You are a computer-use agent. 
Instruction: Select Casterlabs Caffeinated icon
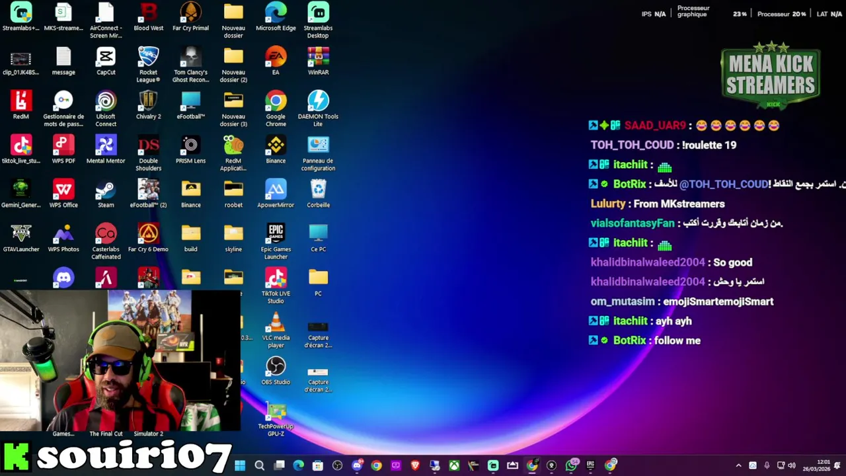(106, 242)
